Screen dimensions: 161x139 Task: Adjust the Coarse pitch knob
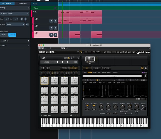point(101,106)
